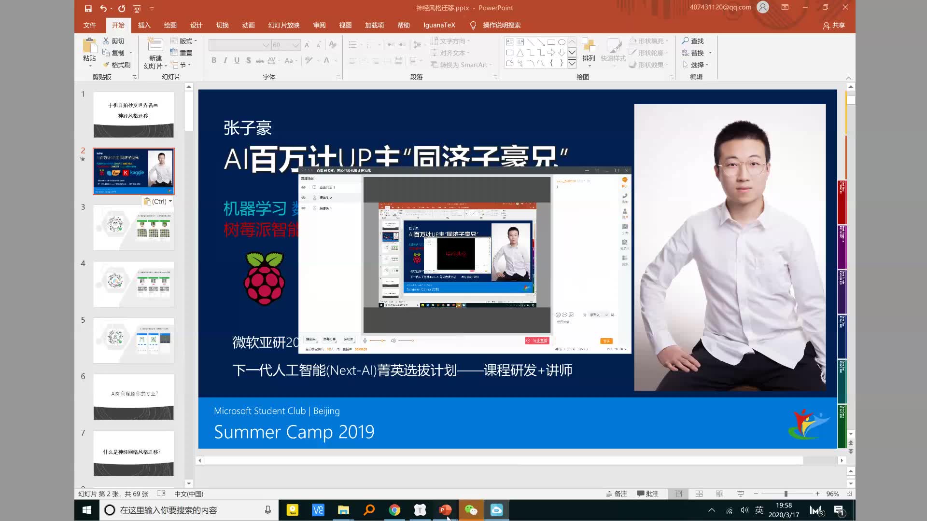This screenshot has width=927, height=521.
Task: Insert a text box from shapes gallery
Action: [509, 42]
